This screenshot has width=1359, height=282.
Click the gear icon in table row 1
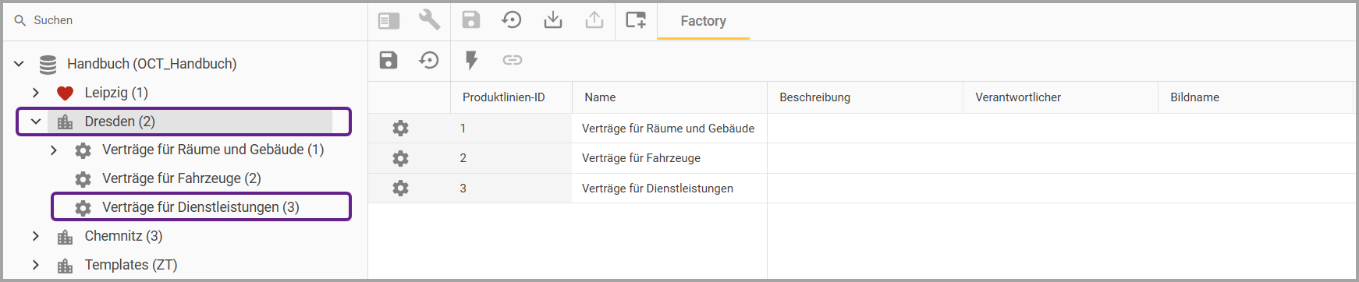400,128
